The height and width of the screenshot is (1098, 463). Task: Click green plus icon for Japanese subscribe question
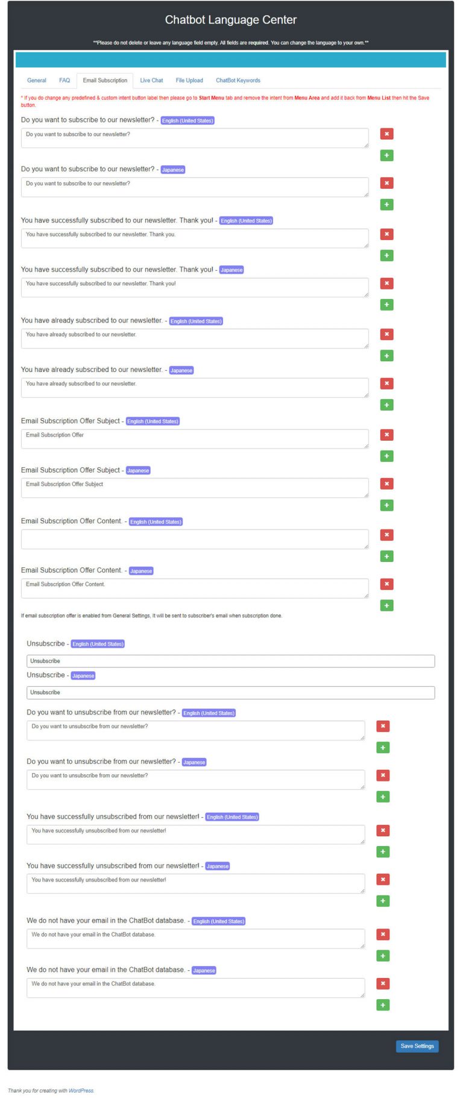pyautogui.click(x=386, y=204)
